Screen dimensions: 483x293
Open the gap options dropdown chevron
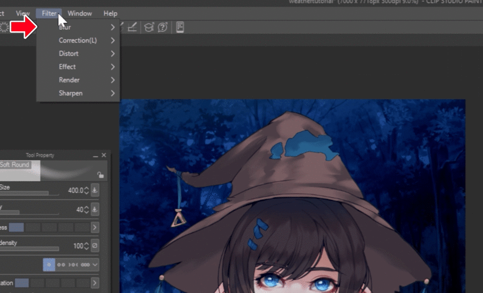tap(95, 265)
